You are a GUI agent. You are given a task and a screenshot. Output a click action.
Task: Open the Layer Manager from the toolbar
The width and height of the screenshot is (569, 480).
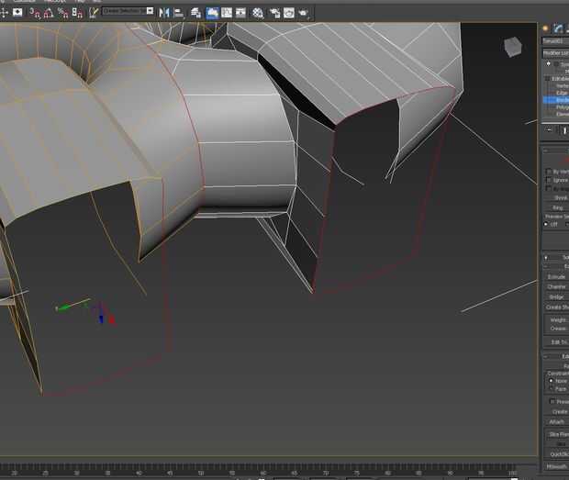tap(196, 13)
